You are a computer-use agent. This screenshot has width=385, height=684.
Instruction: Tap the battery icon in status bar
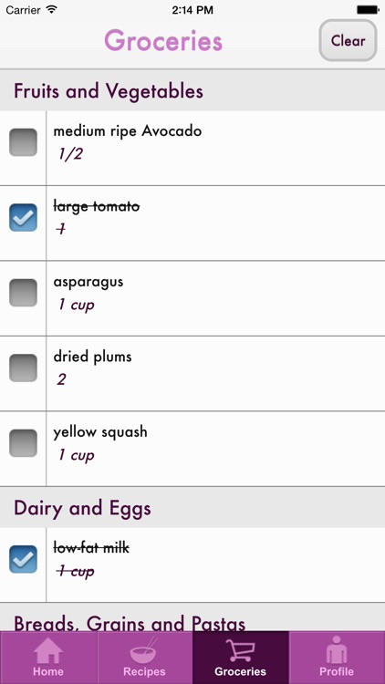click(x=367, y=10)
